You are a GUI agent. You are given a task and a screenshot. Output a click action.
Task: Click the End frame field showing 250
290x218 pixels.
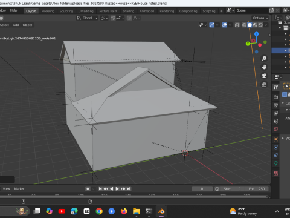pyautogui.click(x=257, y=189)
